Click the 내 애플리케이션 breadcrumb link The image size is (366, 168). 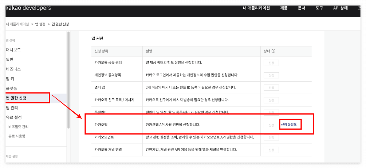click(x=17, y=24)
